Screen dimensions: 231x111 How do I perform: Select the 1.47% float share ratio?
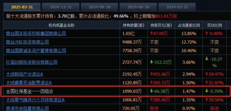(x=189, y=91)
